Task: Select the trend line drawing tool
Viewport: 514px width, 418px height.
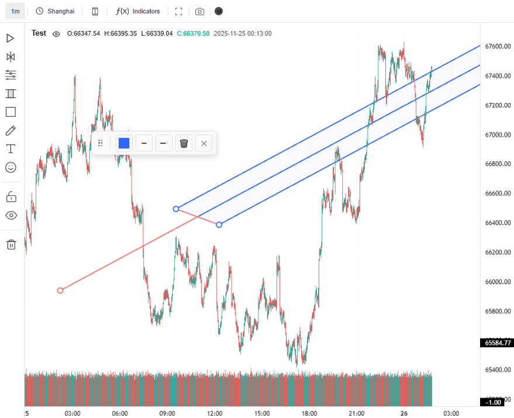Action: [11, 38]
